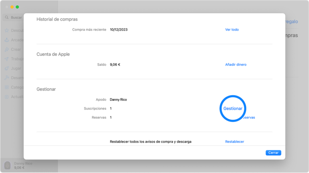309x173 pixels.
Task: Click the partially hidden regalo link
Action: 291,21
